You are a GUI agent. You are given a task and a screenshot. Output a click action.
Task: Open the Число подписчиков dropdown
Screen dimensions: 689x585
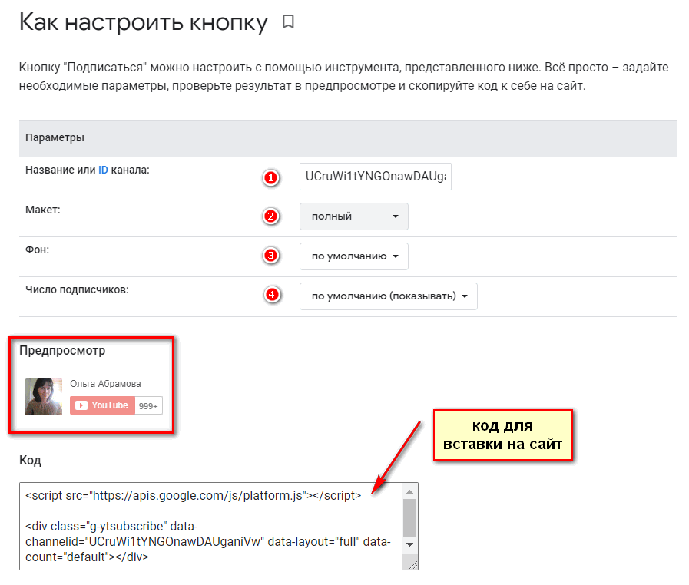(388, 296)
